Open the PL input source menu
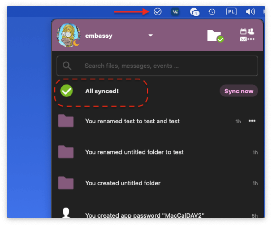Screen dimensions: 272x226 (x=231, y=12)
